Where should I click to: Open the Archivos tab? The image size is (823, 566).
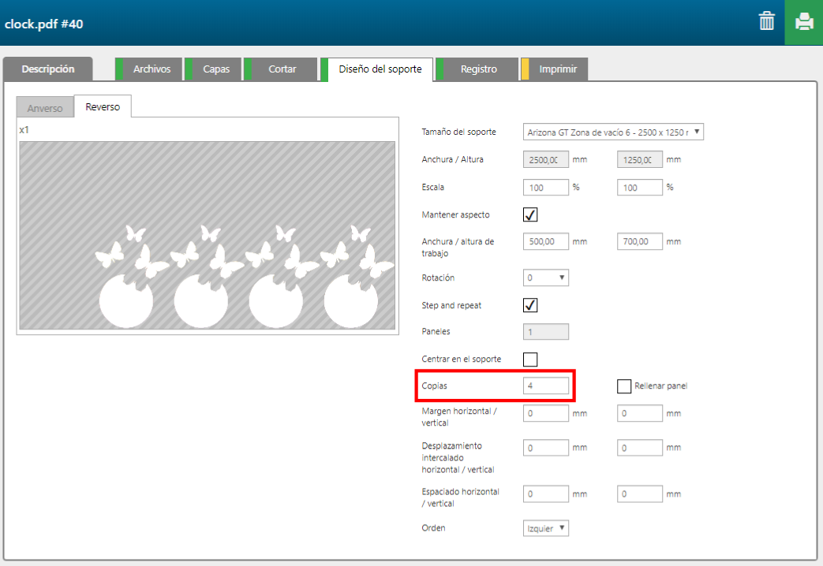(152, 69)
